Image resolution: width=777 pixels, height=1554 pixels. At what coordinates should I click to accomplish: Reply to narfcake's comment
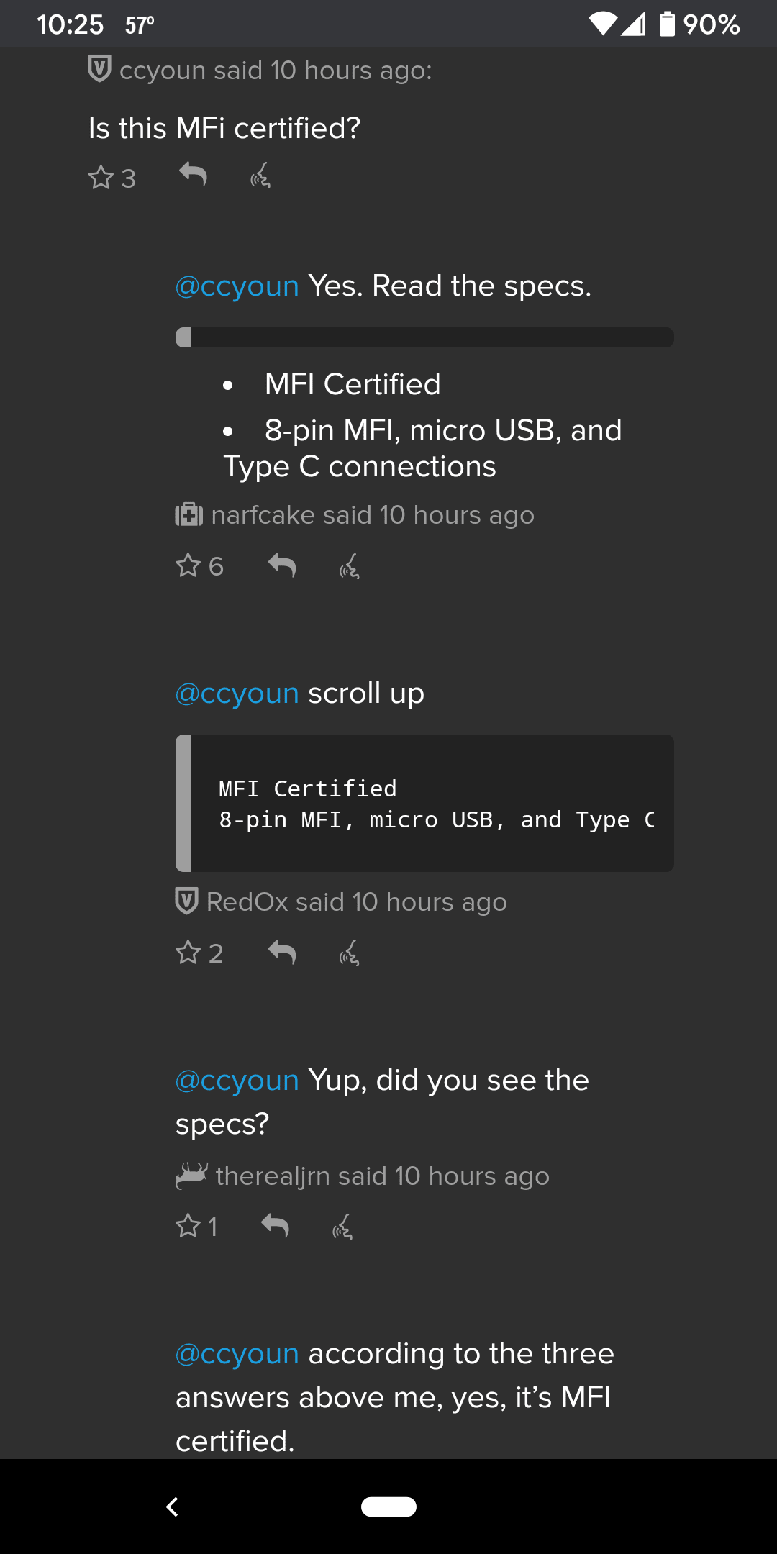(282, 565)
